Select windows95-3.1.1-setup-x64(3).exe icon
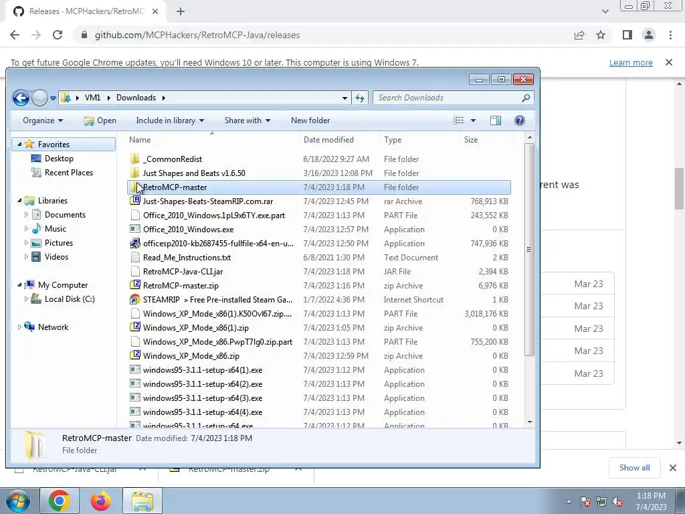685x514 pixels. [135, 398]
